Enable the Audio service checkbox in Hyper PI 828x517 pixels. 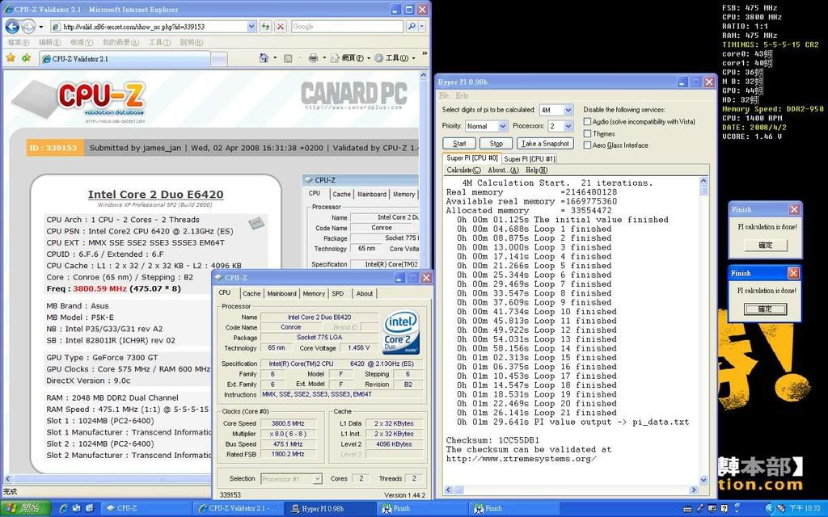tap(587, 121)
